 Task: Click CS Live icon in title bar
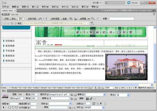point(129,3)
